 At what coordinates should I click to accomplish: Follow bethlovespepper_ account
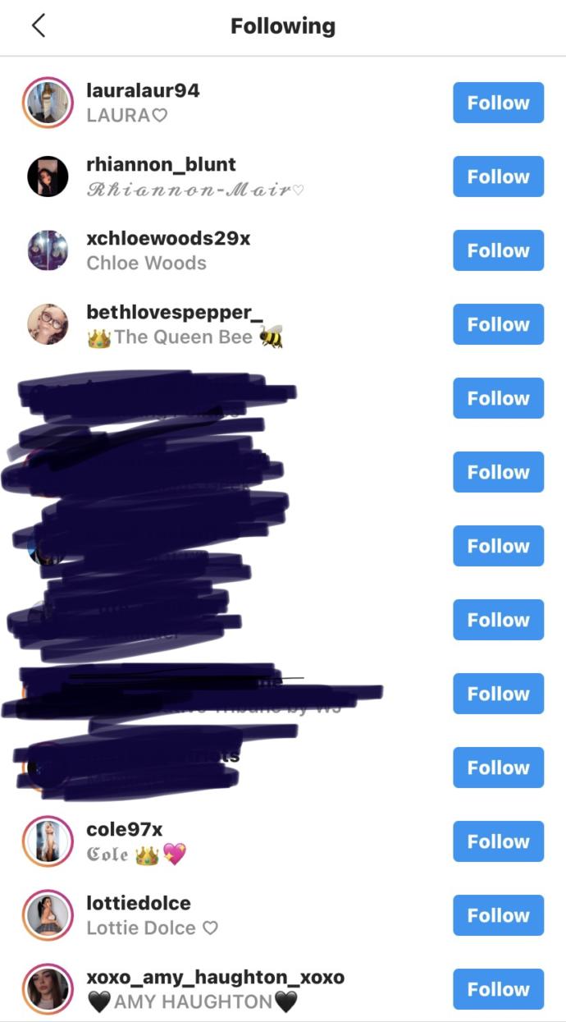[x=498, y=324]
